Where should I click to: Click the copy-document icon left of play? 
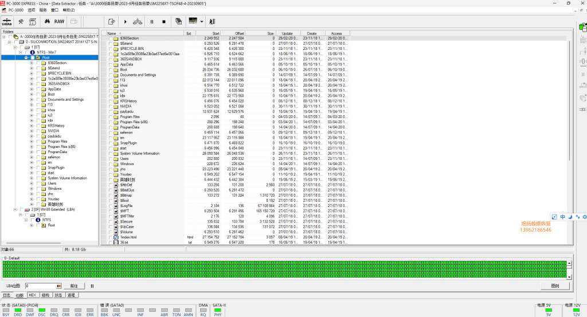pyautogui.click(x=111, y=21)
